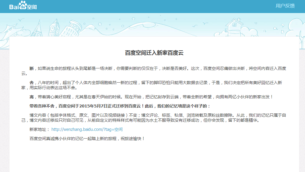Click the closing line ending 祝旅途愉快
Viewport: 305px width, 172px height.
(x=87, y=139)
